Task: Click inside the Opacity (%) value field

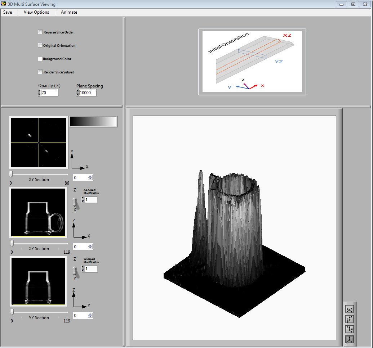Action: pyautogui.click(x=49, y=93)
